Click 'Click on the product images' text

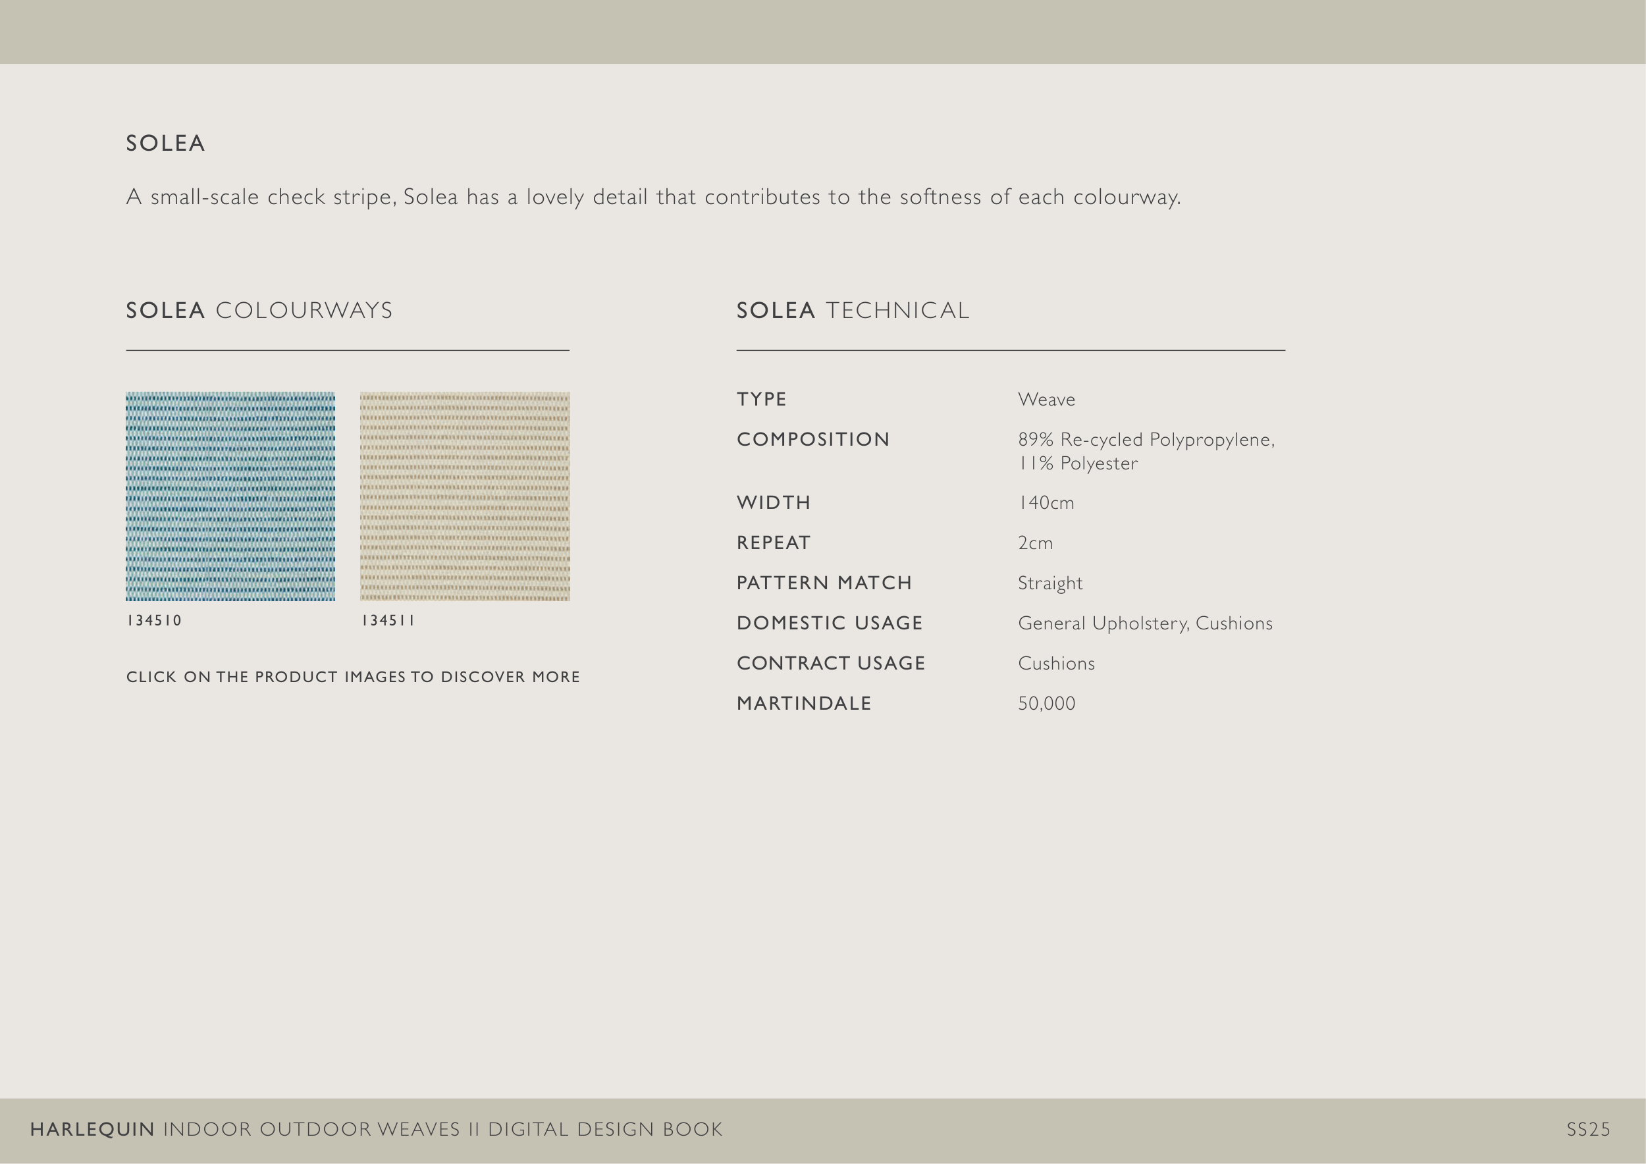pyautogui.click(x=353, y=677)
